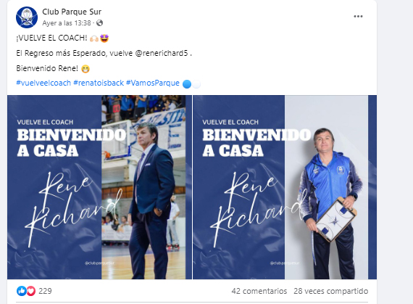Open the #vuelveelcoach hashtag
This screenshot has width=413, height=304.
pos(43,83)
